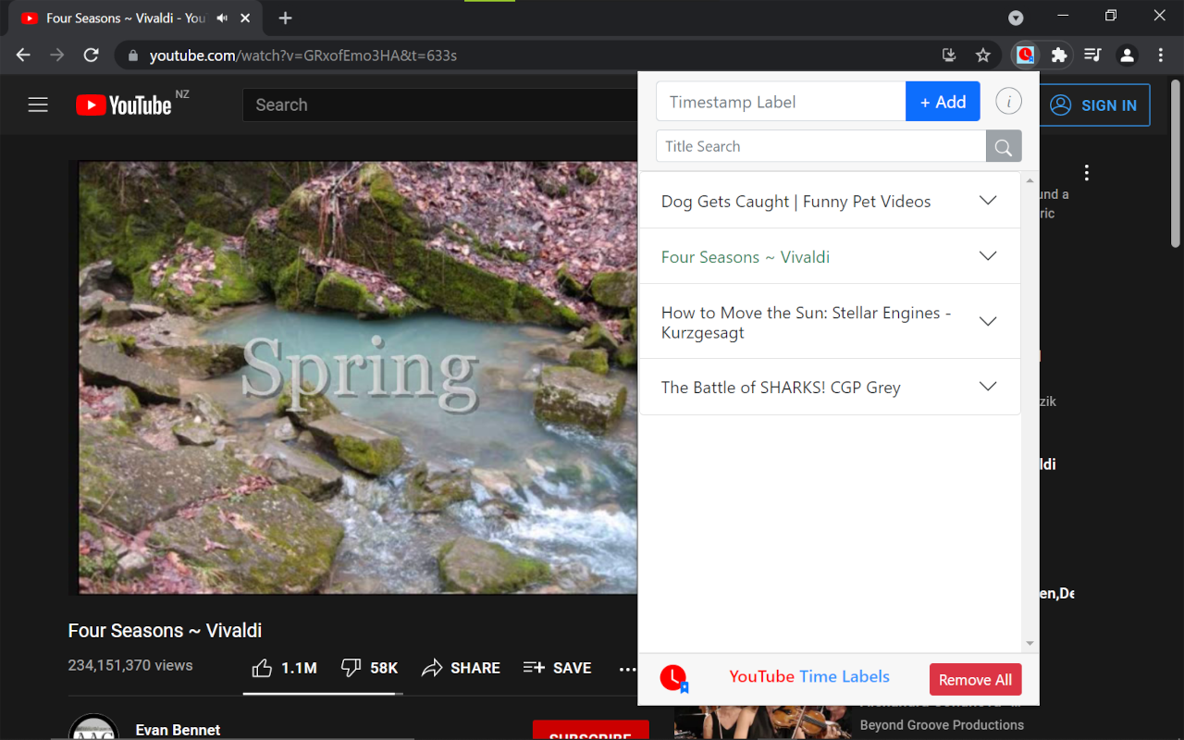Click the + Add button
Screen dimensions: 1184x740
click(x=943, y=102)
